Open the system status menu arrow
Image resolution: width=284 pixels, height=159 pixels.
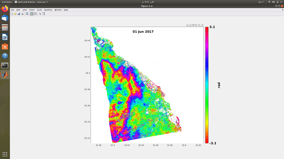[281, 2]
